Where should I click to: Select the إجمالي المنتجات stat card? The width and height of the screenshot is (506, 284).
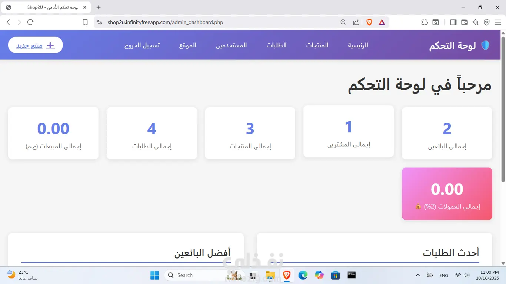[250, 133]
